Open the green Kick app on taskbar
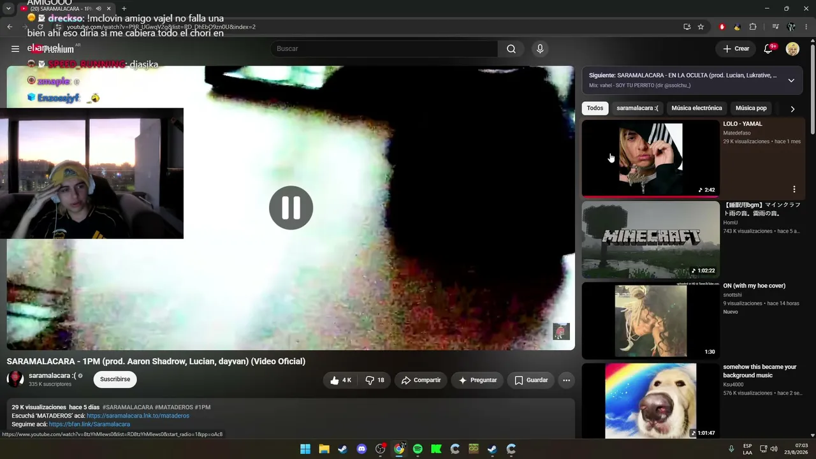 (436, 449)
